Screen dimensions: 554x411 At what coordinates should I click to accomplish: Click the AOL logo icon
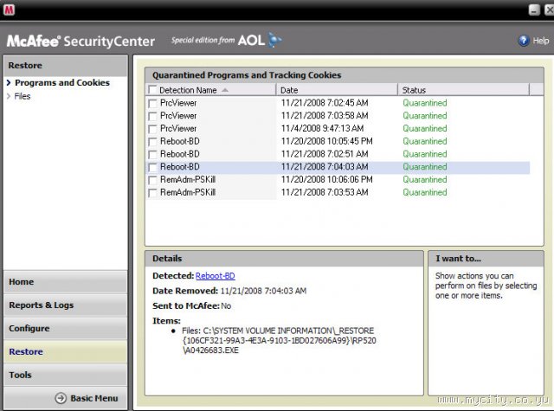(274, 40)
